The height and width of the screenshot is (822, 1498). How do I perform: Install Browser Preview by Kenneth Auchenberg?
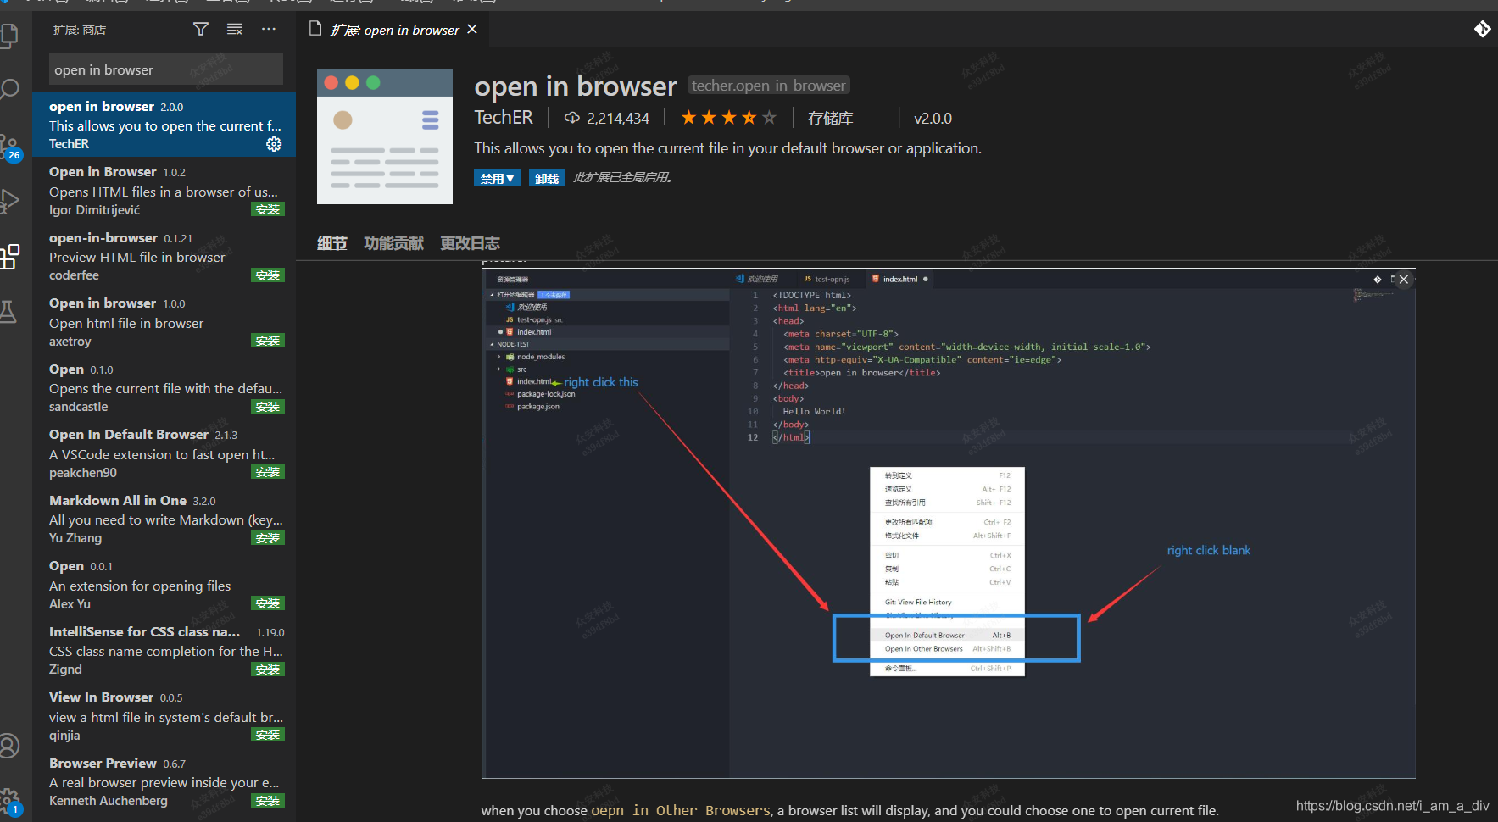click(268, 801)
